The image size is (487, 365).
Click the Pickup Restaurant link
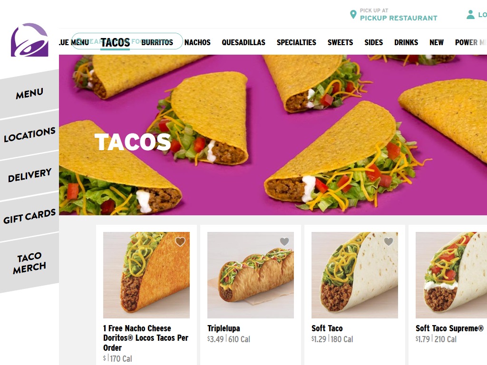[x=399, y=18]
